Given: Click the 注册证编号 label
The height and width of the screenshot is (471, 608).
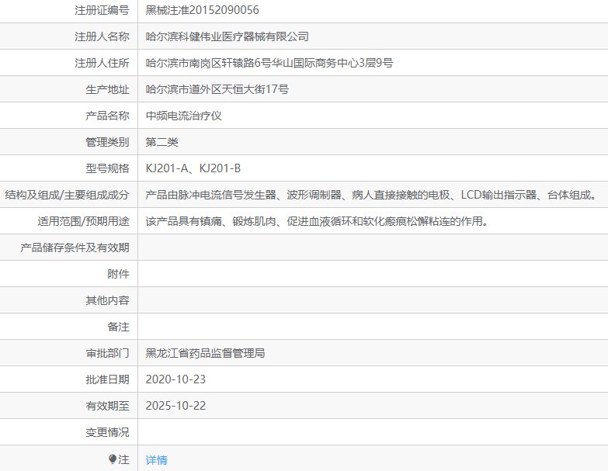Looking at the screenshot, I should pyautogui.click(x=102, y=10).
